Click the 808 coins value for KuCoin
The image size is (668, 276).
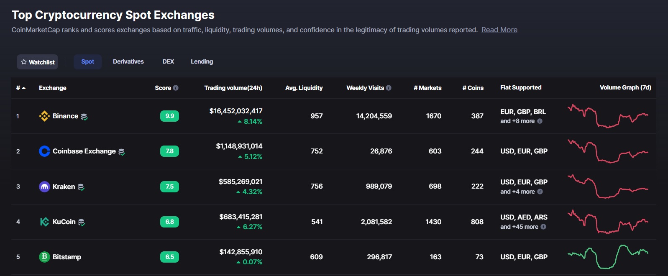(x=477, y=222)
